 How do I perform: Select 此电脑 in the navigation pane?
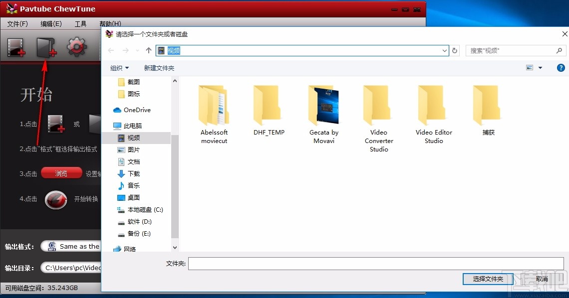pyautogui.click(x=128, y=126)
